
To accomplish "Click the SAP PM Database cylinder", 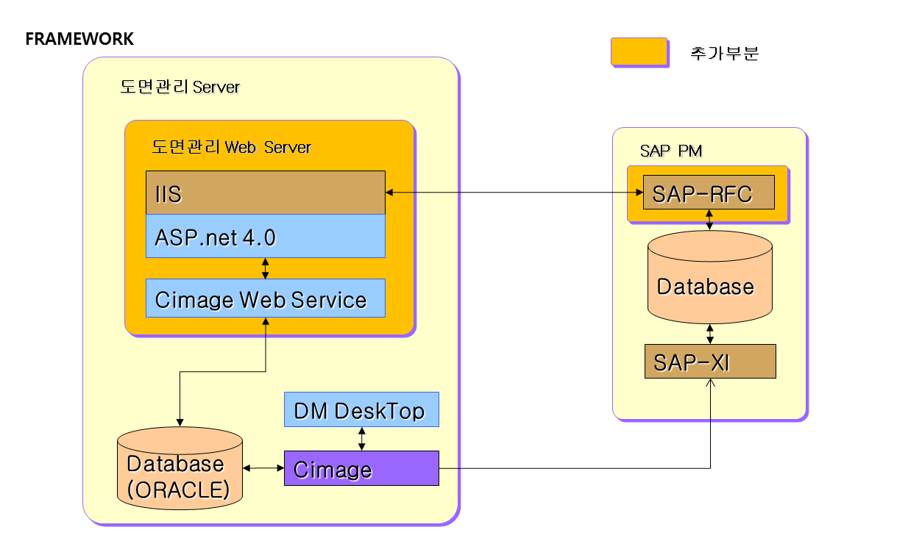I will [x=709, y=277].
